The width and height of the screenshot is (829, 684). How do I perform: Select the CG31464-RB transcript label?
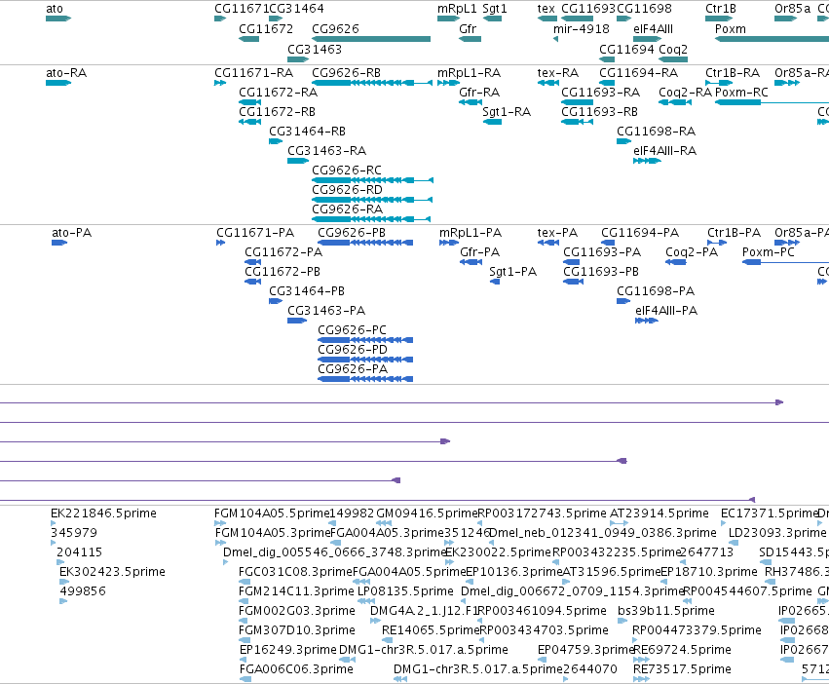tap(307, 132)
